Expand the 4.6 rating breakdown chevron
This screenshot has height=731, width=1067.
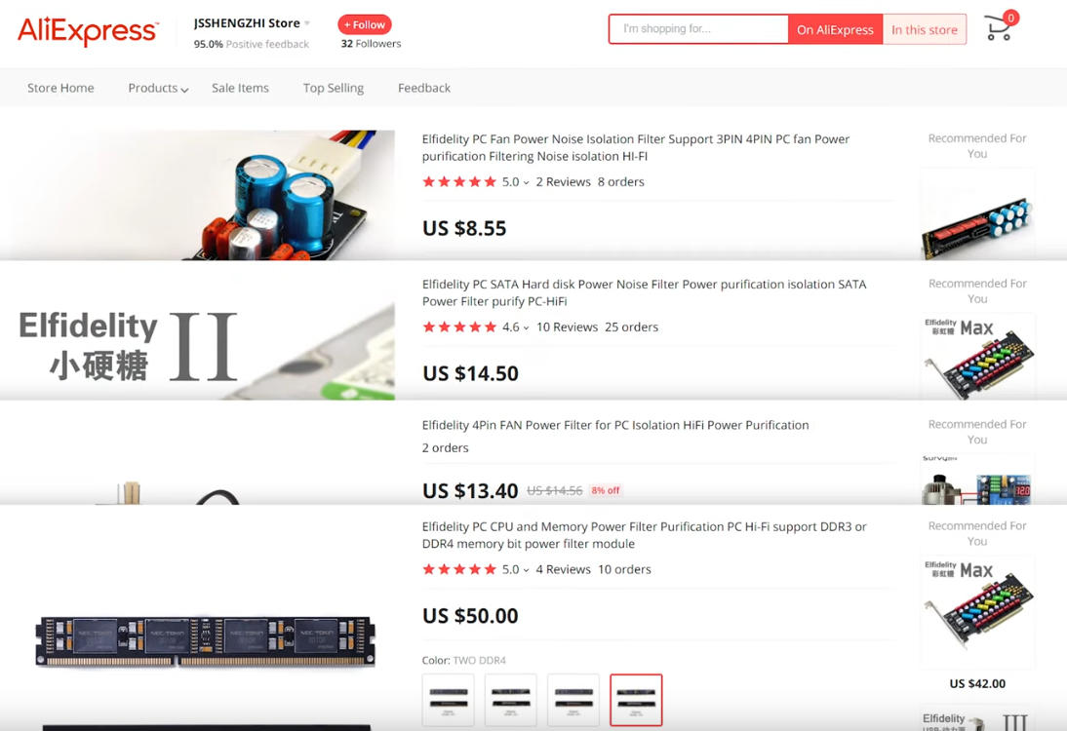tap(526, 327)
